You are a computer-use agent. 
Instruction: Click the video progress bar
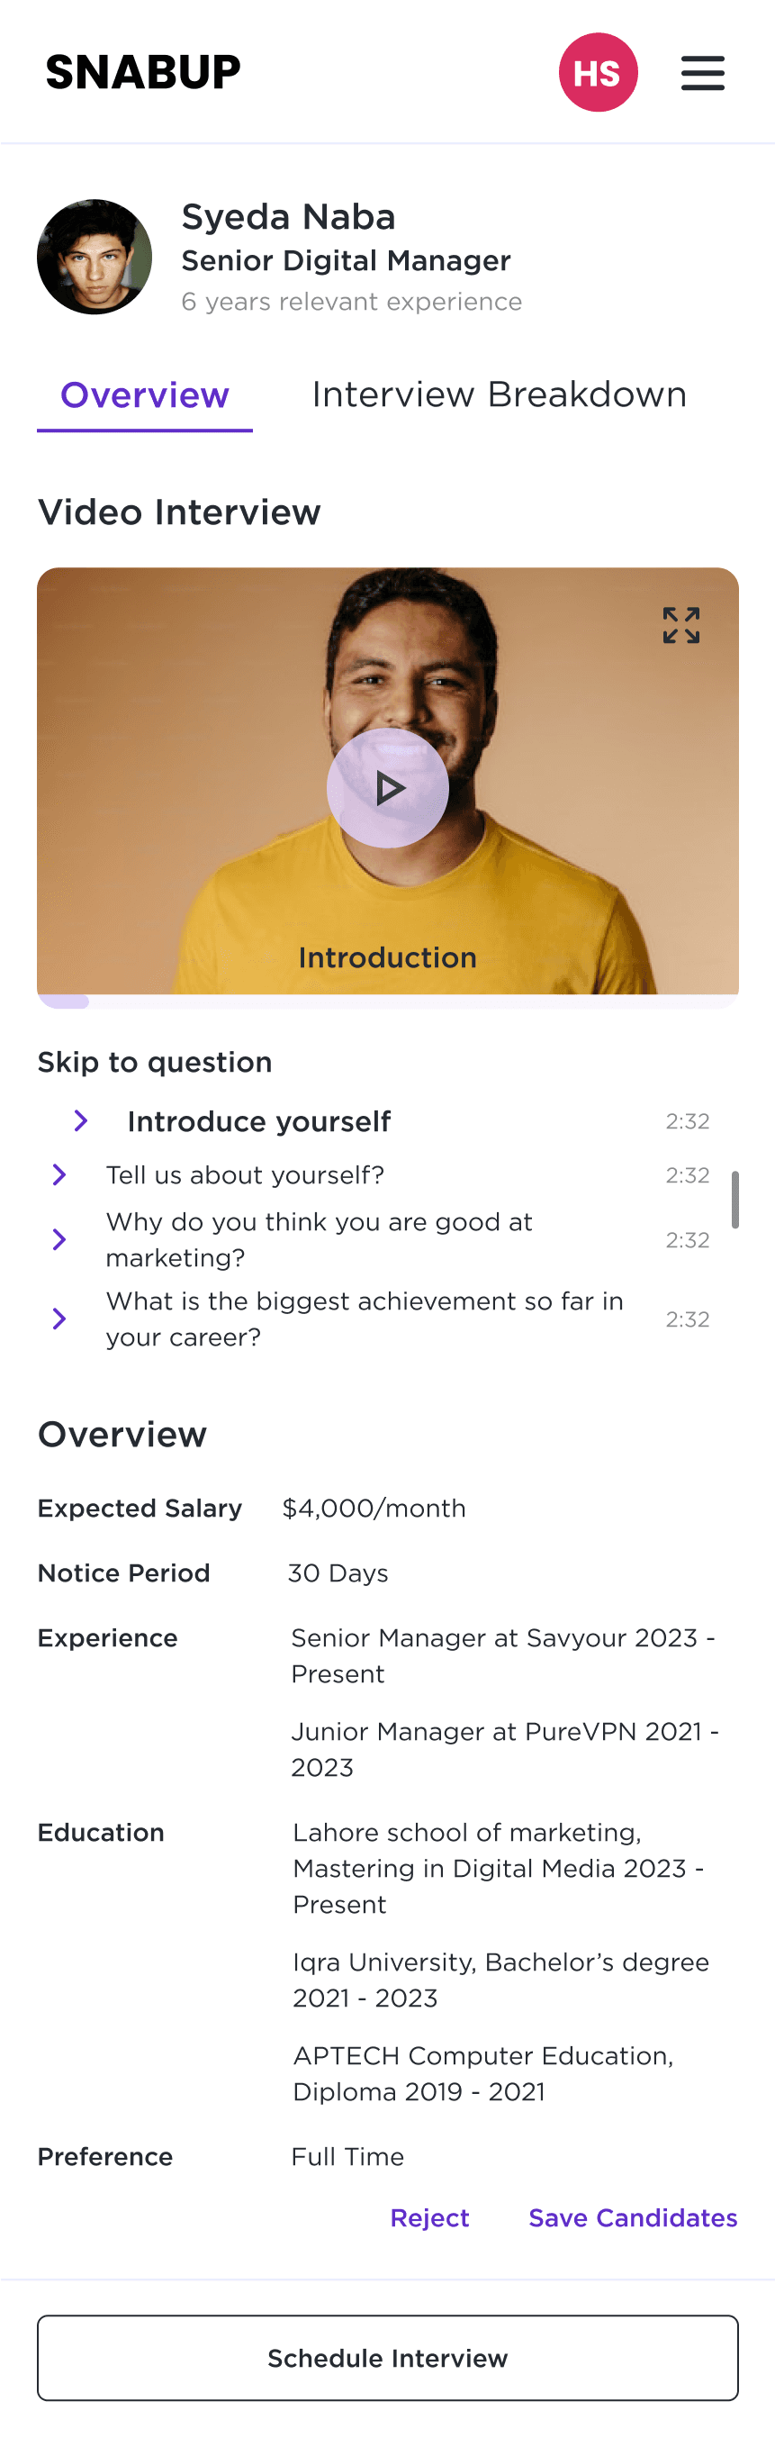click(388, 1001)
